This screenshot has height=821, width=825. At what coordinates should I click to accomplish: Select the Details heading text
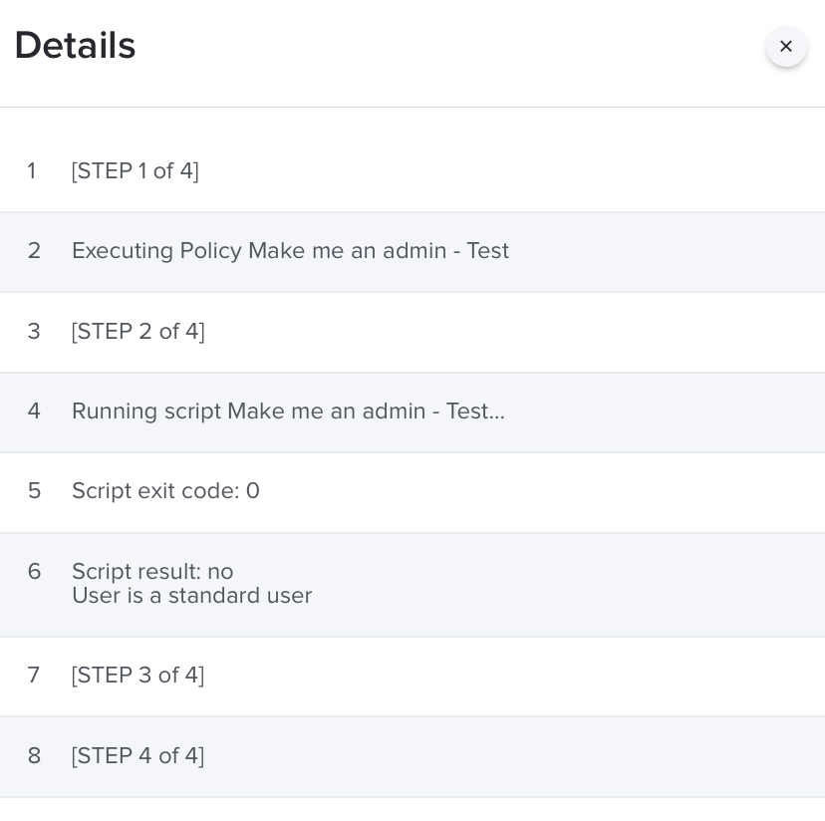[76, 45]
